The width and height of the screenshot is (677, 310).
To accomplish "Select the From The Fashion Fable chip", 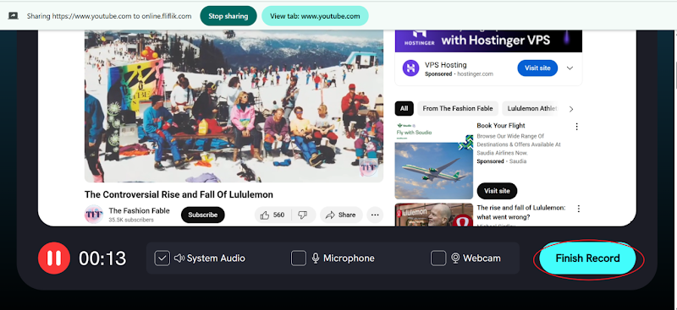I will pos(458,109).
